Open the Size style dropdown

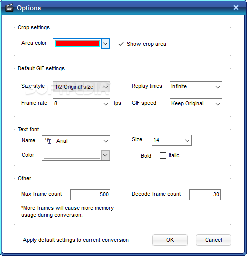tap(81, 87)
